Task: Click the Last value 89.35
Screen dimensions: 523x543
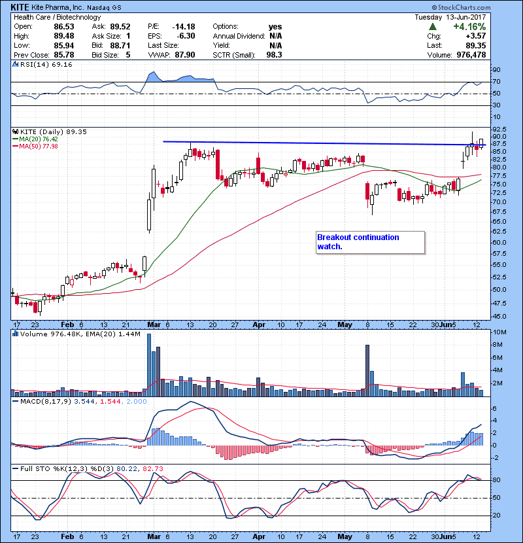Action: [475, 45]
